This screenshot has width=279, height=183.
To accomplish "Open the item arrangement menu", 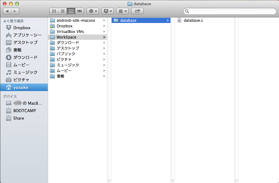I will coord(122,11).
